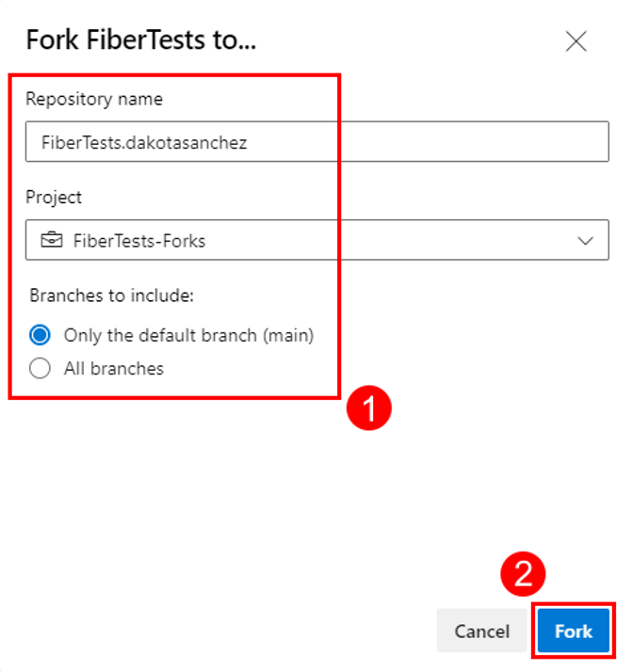
Task: Click the "Fork FiberTests to..." dialog title
Action: [141, 40]
